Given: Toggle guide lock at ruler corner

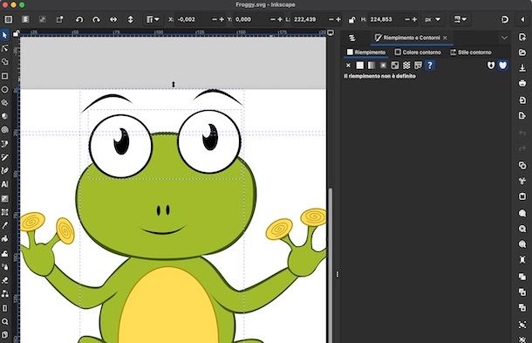Looking at the screenshot, I should (x=16, y=33).
